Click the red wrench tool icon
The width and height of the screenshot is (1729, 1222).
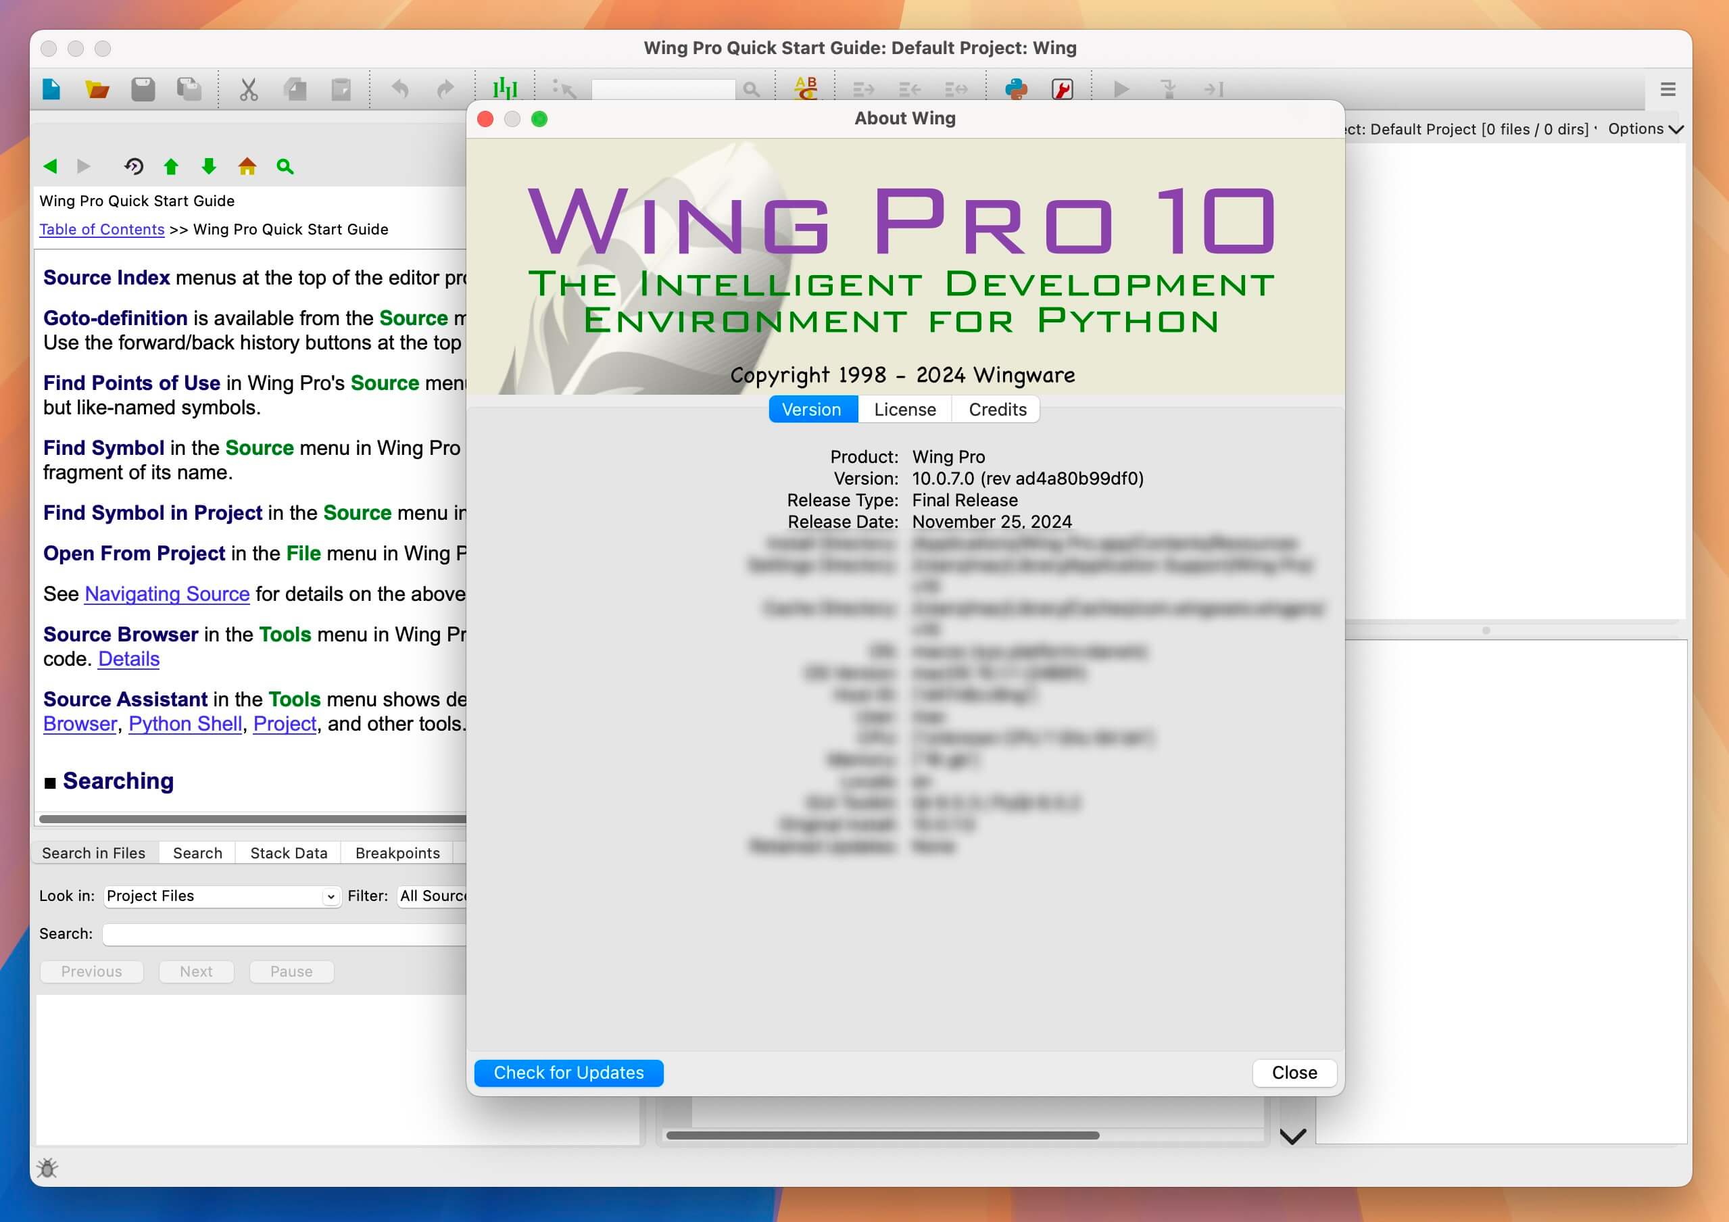pos(1062,90)
